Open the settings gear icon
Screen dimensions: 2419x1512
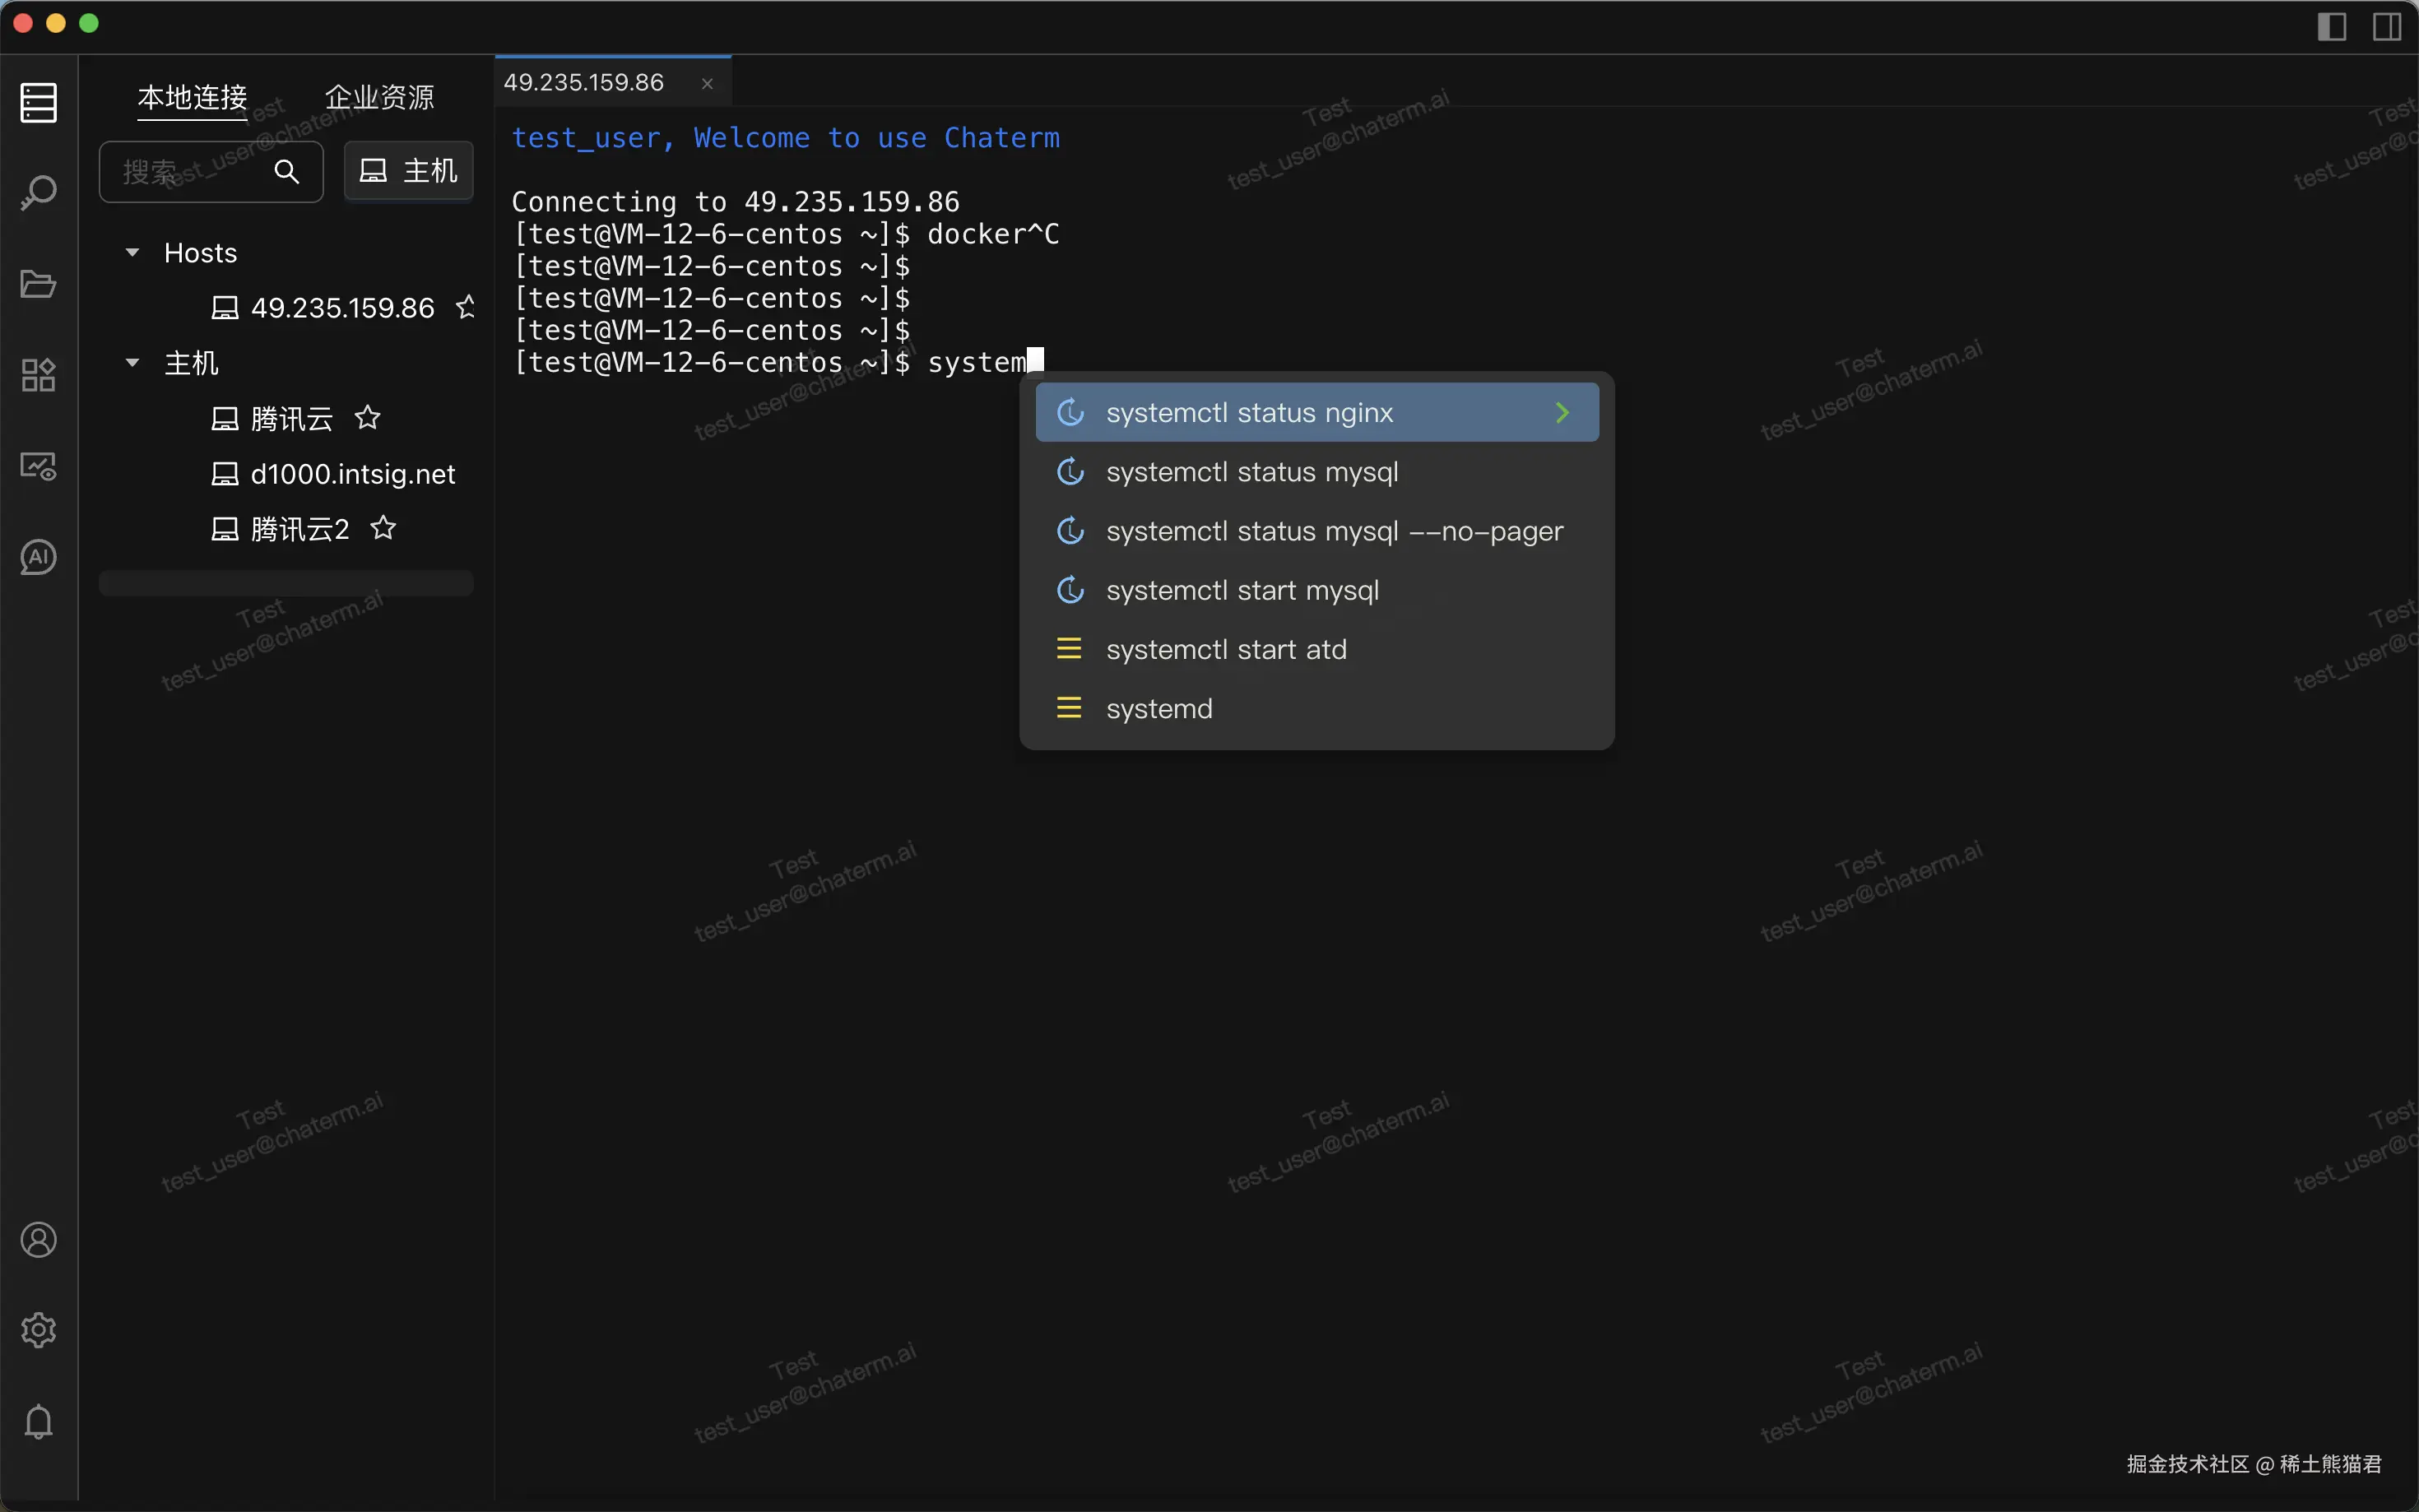coord(38,1330)
